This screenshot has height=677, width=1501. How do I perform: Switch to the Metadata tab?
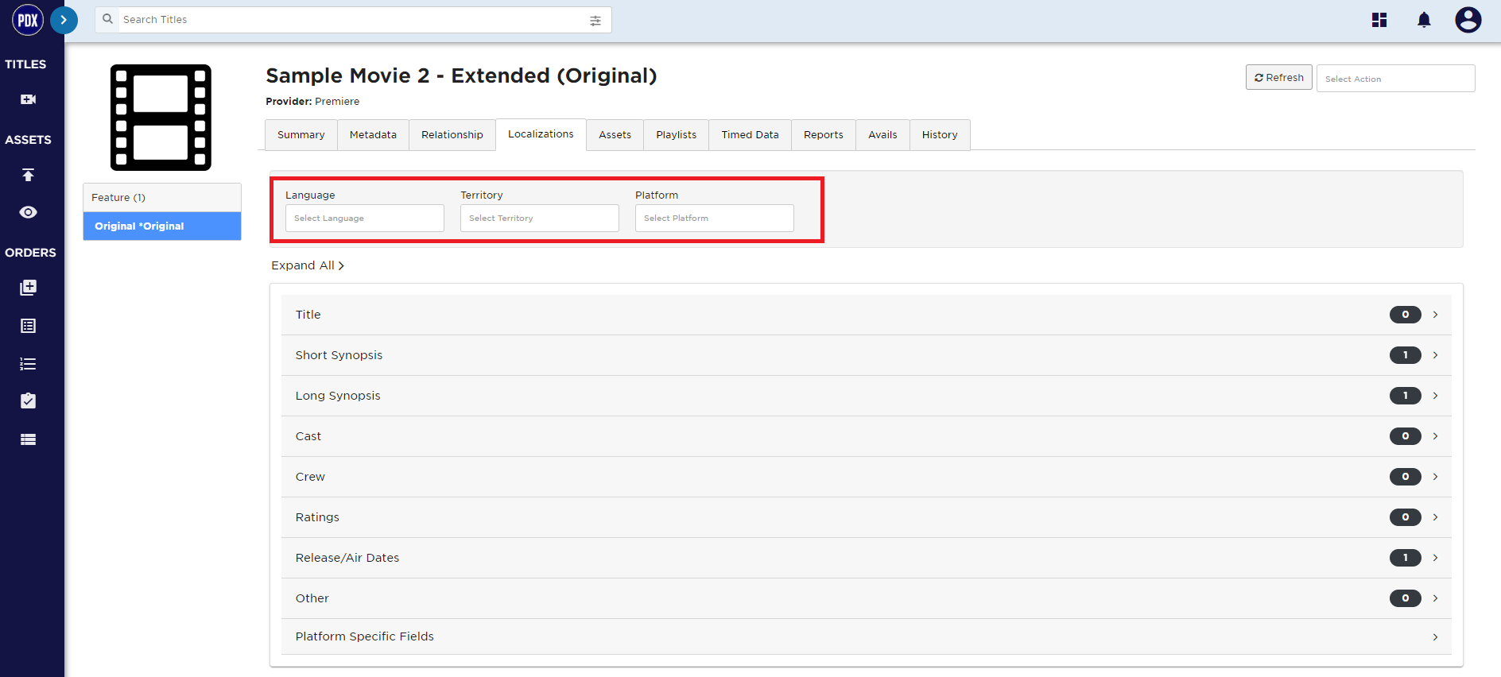pyautogui.click(x=373, y=135)
